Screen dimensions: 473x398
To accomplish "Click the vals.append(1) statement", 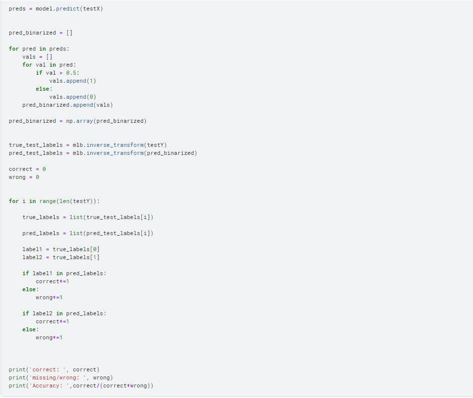I will (x=72, y=81).
